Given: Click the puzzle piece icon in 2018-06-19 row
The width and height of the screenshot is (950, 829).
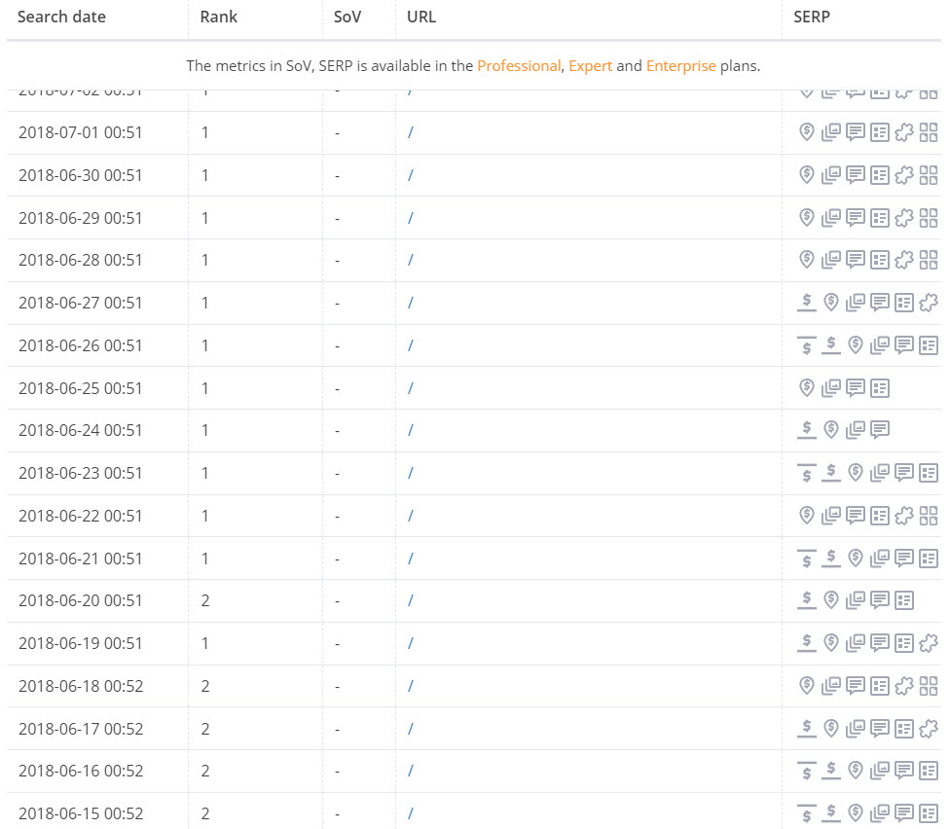Looking at the screenshot, I should (x=929, y=643).
